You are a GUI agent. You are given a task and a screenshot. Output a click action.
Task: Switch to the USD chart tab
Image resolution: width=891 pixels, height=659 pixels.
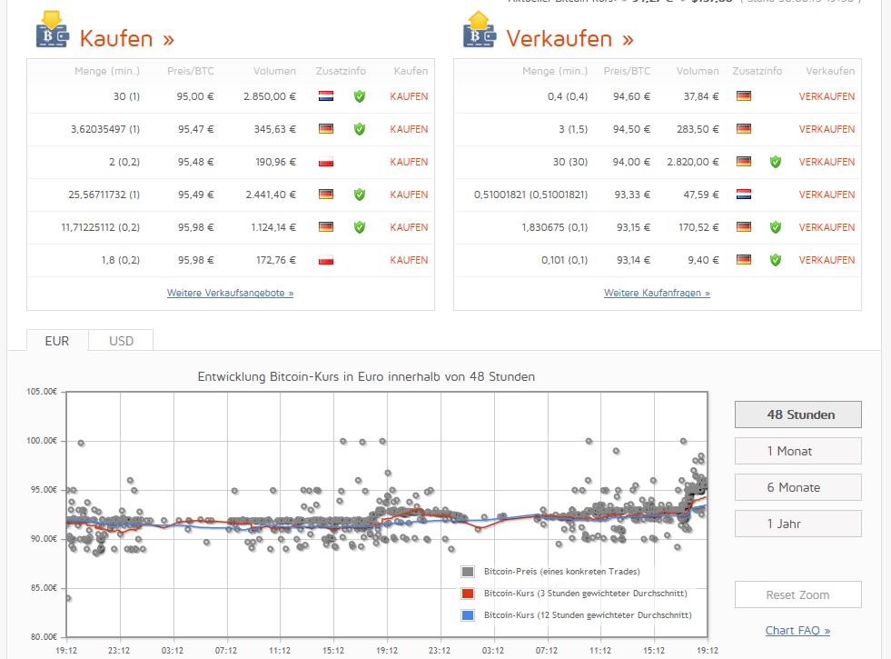(121, 341)
